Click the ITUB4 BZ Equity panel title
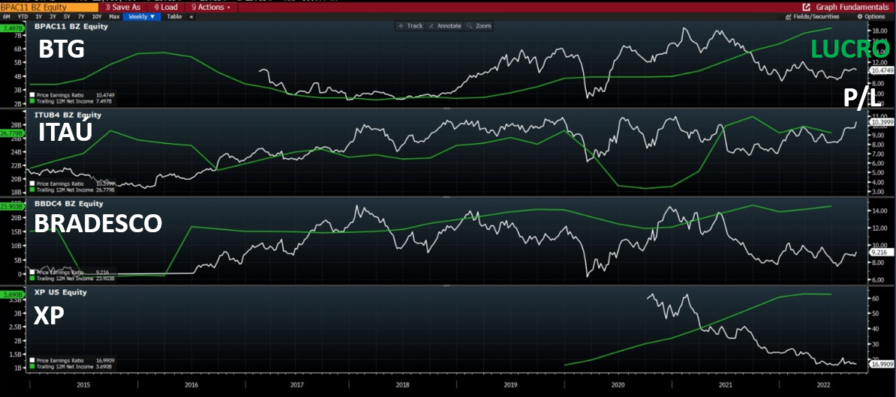 click(68, 115)
